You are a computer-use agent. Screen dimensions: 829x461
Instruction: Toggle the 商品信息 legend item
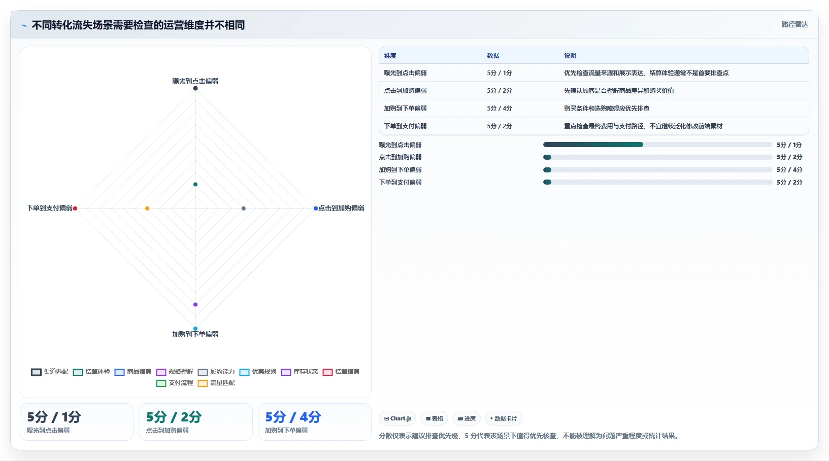point(133,372)
